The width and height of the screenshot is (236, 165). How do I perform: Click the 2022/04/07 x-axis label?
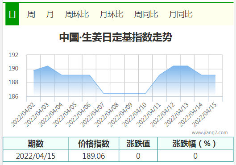coord(92,115)
